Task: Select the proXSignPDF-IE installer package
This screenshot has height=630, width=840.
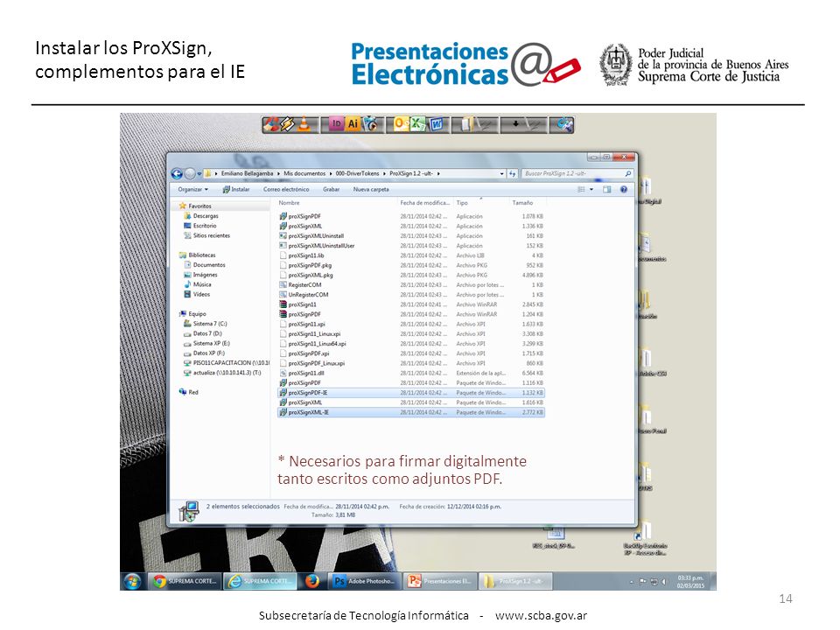Action: pyautogui.click(x=411, y=393)
